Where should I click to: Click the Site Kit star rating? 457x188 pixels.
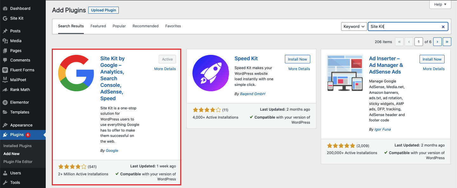[72, 166]
